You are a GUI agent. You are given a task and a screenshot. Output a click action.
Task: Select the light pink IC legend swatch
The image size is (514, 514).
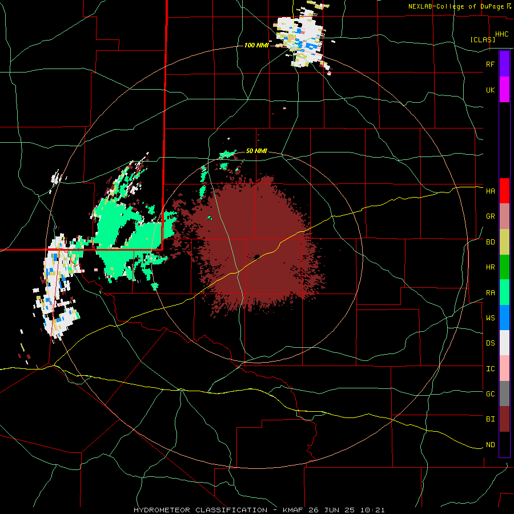pyautogui.click(x=504, y=368)
